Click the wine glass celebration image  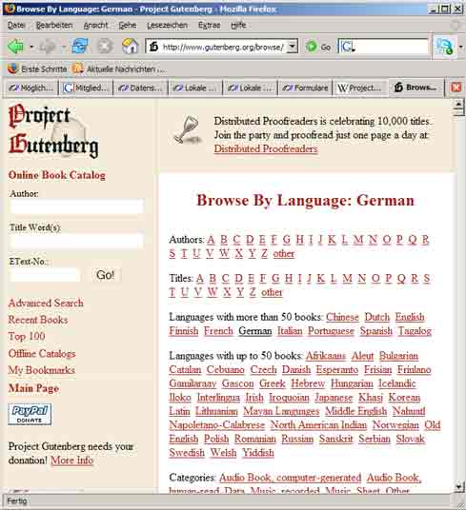pyautogui.click(x=187, y=129)
